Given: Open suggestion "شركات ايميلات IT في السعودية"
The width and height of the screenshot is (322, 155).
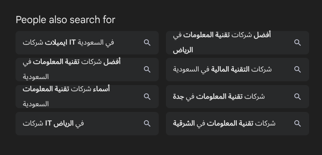Looking at the screenshot, I should 68,43.
